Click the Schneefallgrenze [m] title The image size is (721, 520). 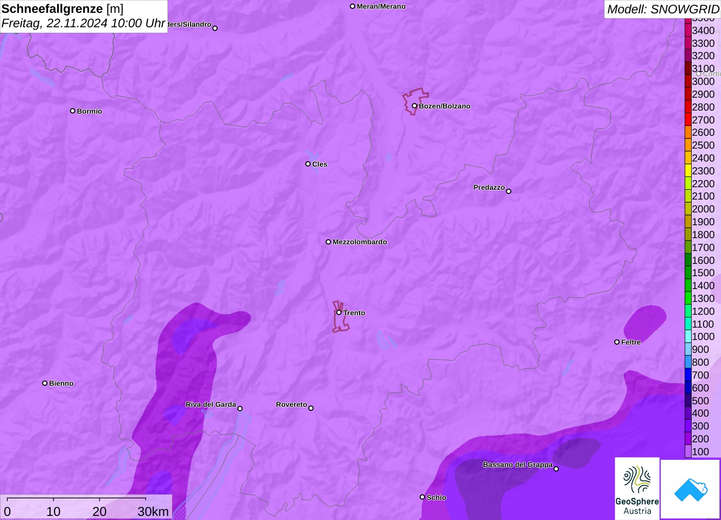click(62, 9)
